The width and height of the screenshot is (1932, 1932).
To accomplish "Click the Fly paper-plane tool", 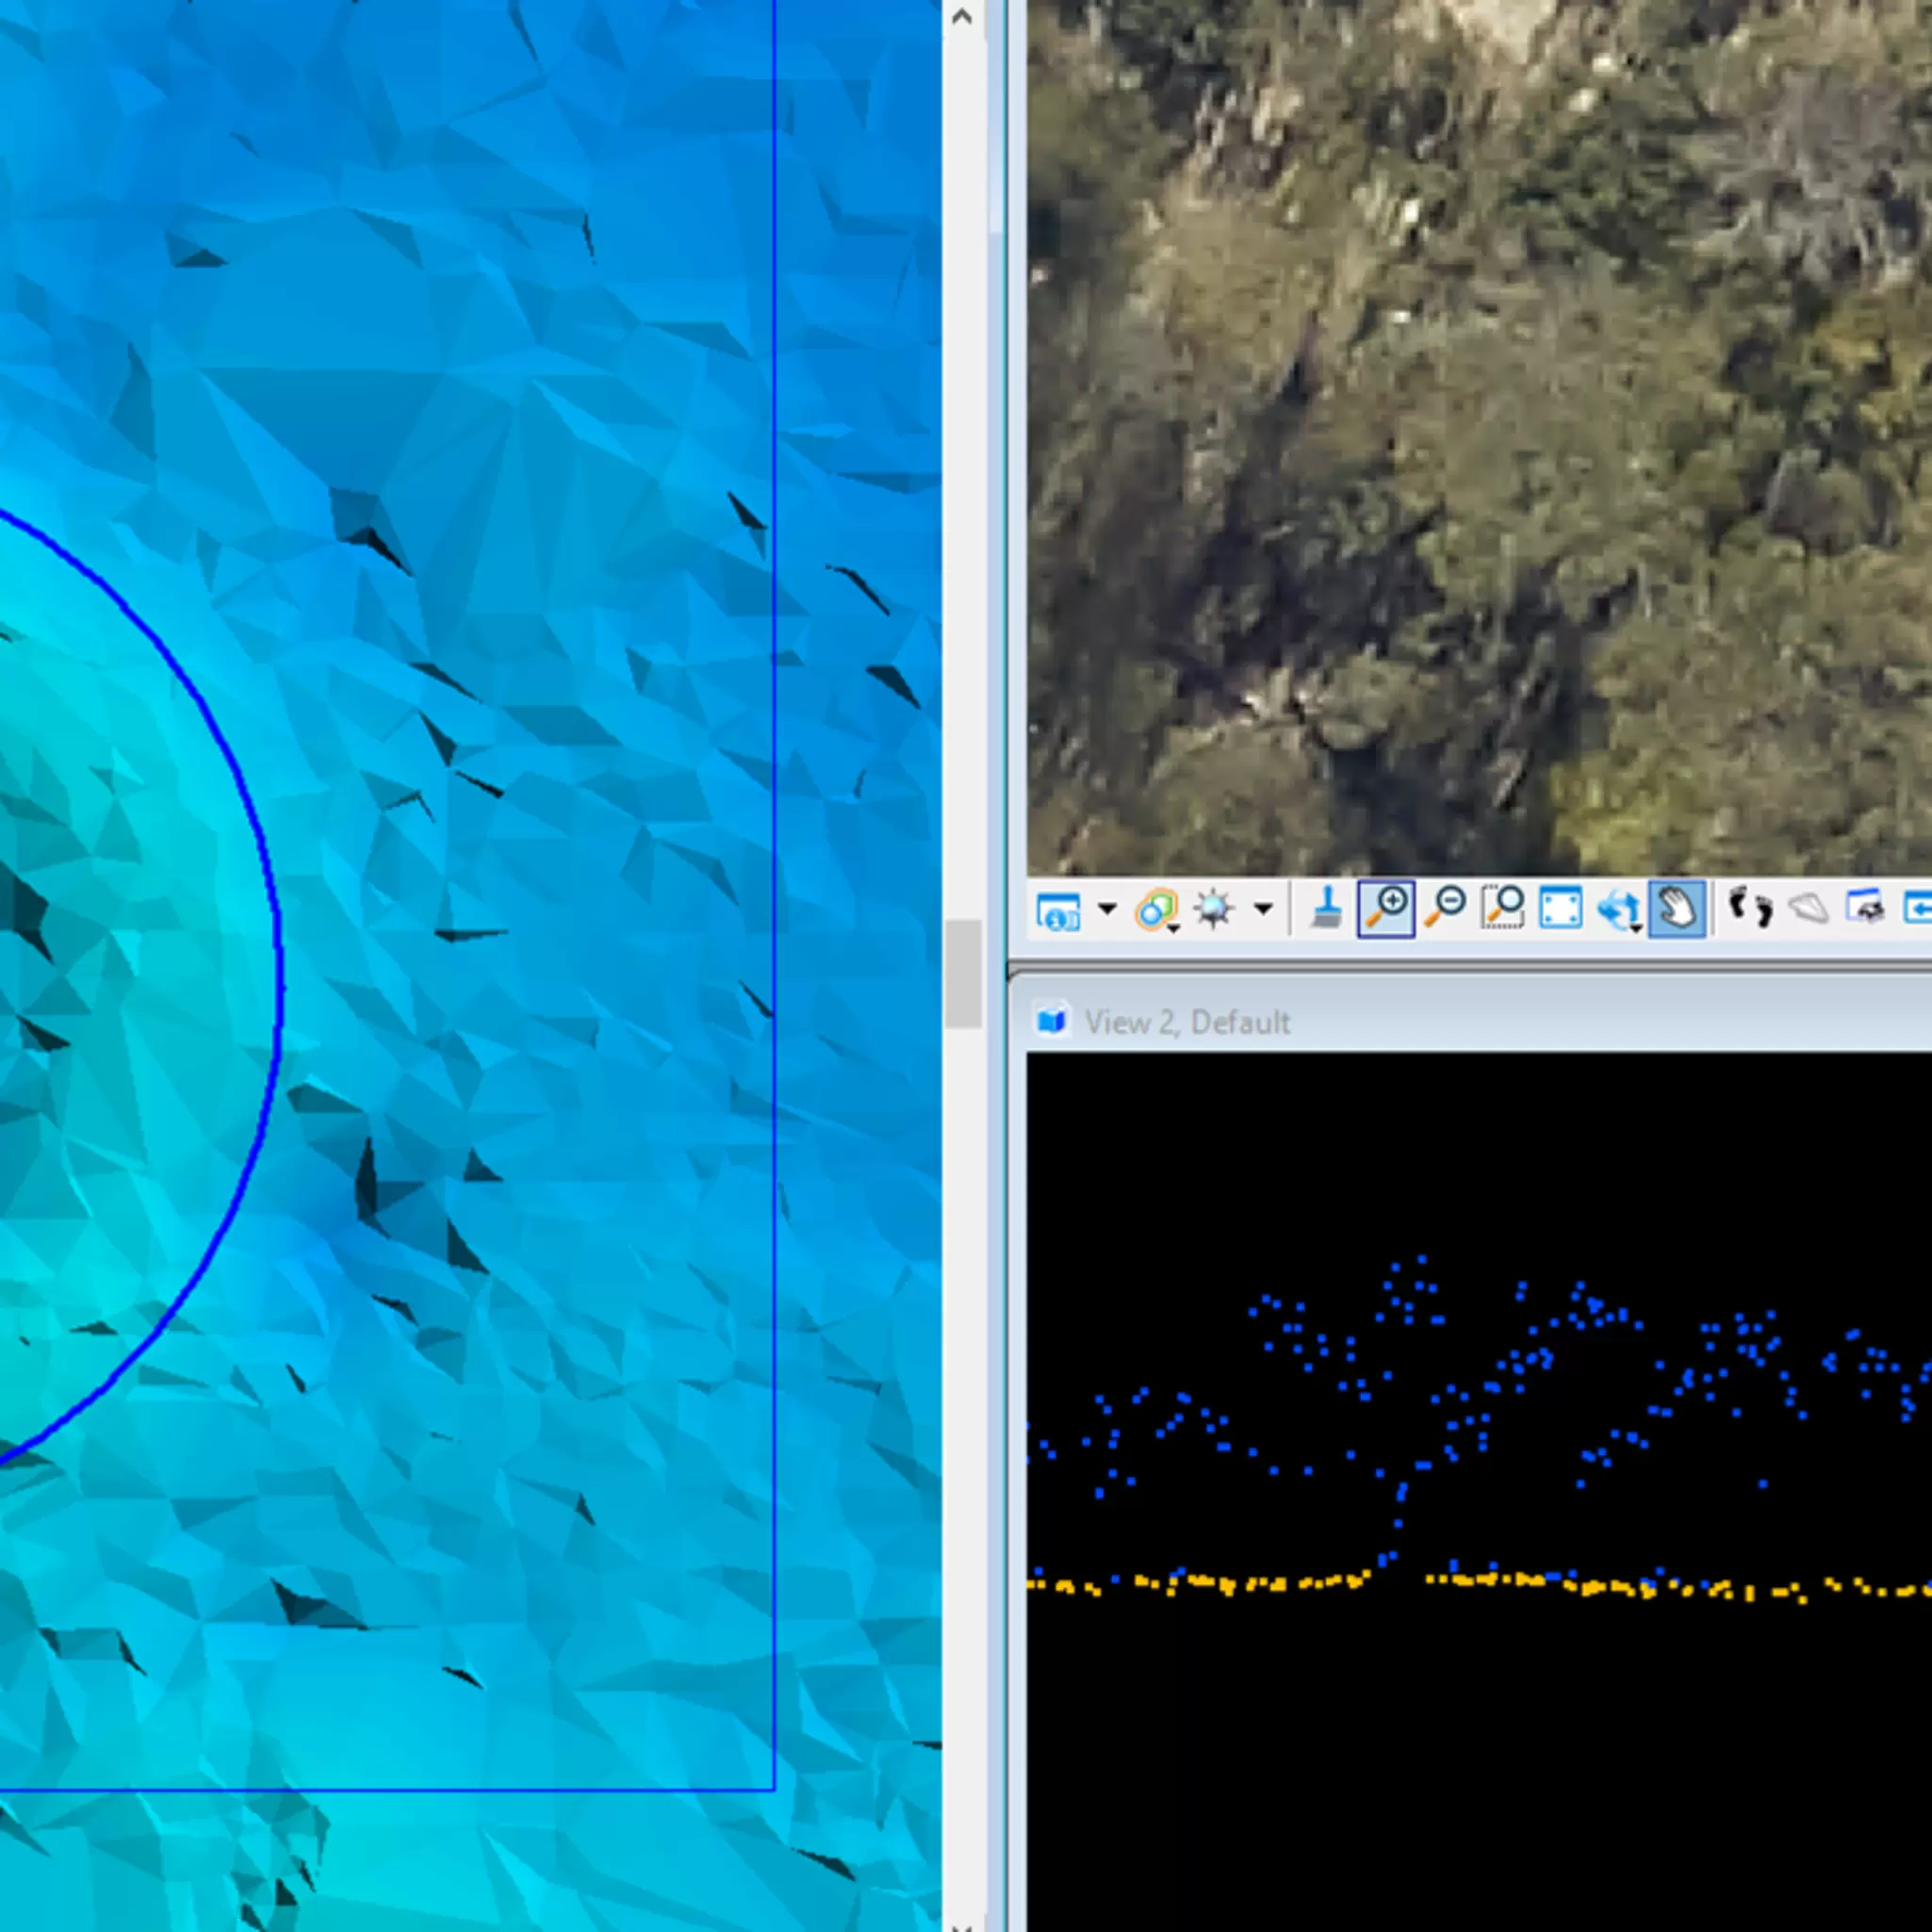I will 1808,909.
